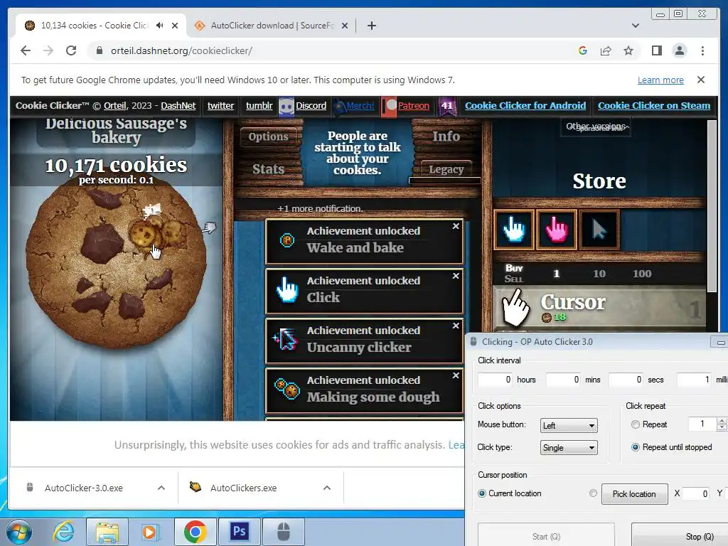Open the Google icon in address bar
The width and height of the screenshot is (728, 546).
pyautogui.click(x=583, y=50)
